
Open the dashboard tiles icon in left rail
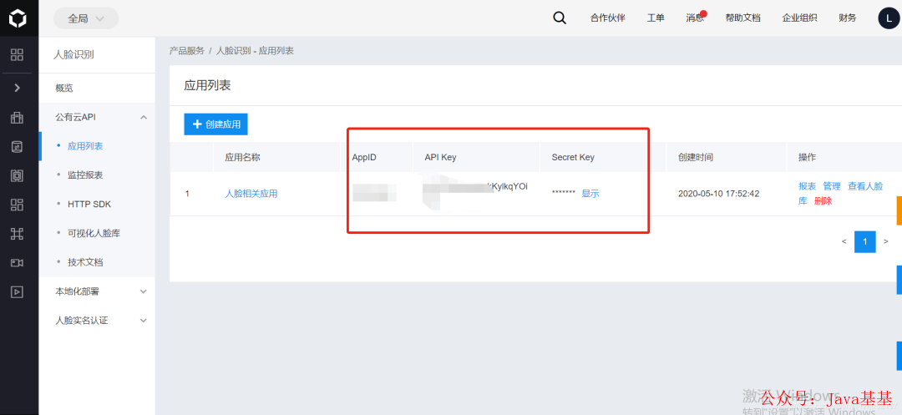point(18,205)
